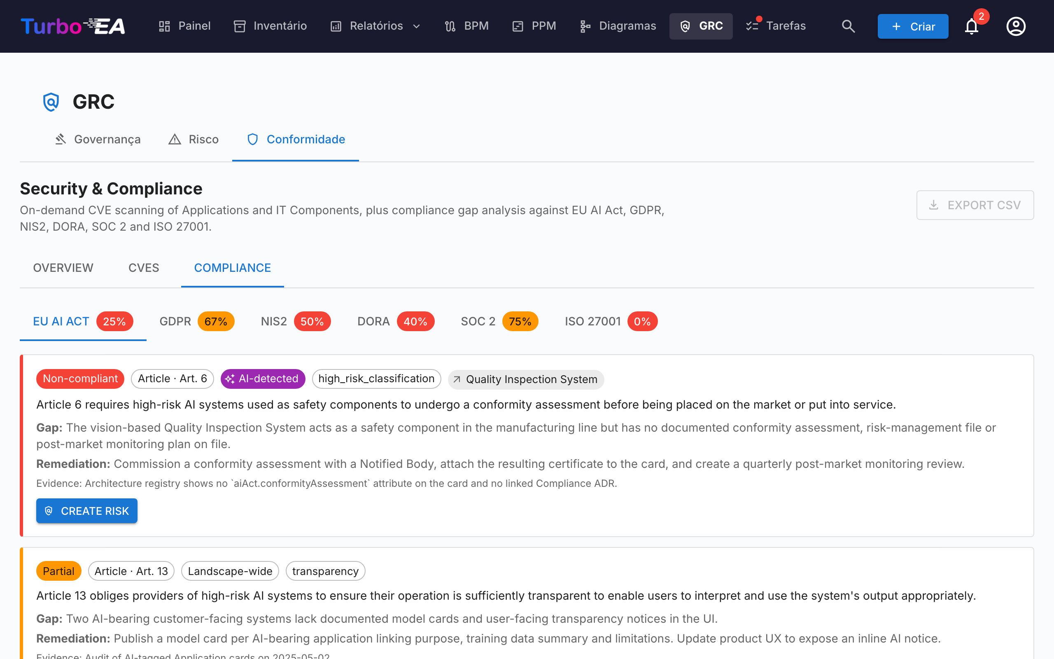Click the Criar button
Screen dimensions: 1054x659
[913, 27]
